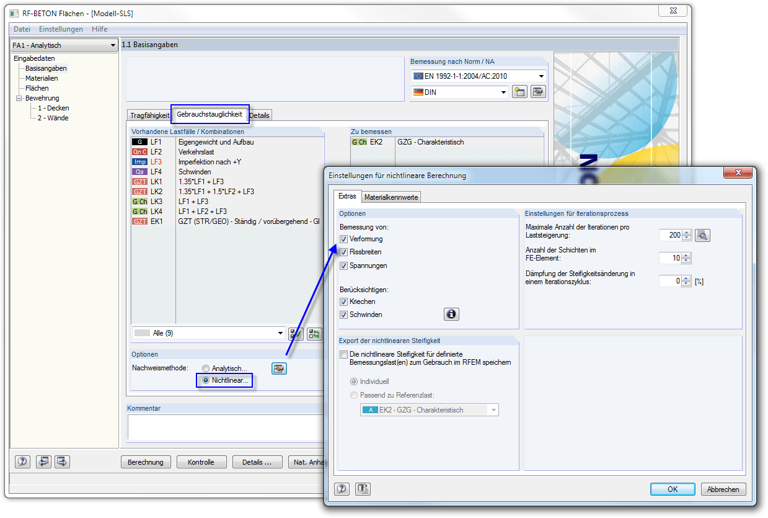Click the defaults icon beside help in nonlinear dialog
The width and height of the screenshot is (768, 518).
363,489
